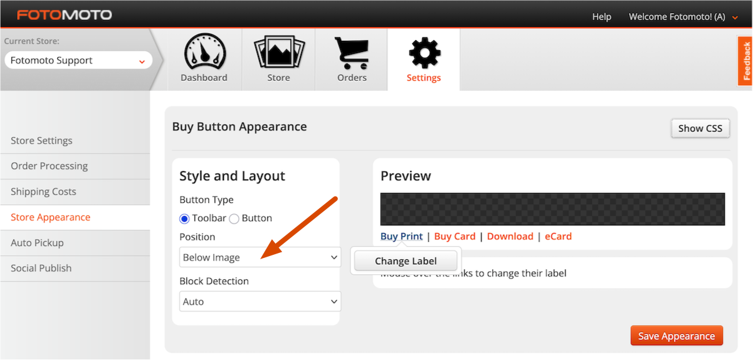Viewport: 753px width, 360px height.
Task: Open the Block Detection dropdown
Action: point(260,302)
